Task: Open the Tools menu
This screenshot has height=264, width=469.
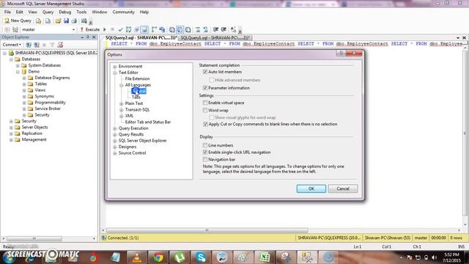Action: [x=81, y=12]
